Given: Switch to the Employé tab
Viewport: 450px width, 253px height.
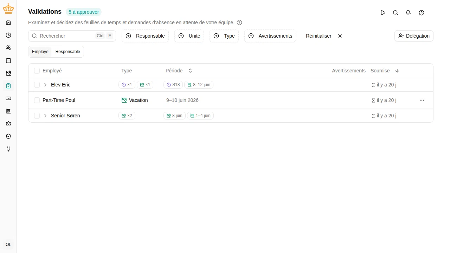Looking at the screenshot, I should point(40,52).
